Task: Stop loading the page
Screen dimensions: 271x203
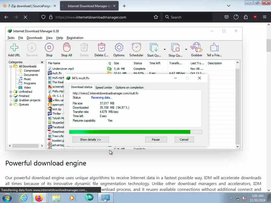Action: (25, 17)
